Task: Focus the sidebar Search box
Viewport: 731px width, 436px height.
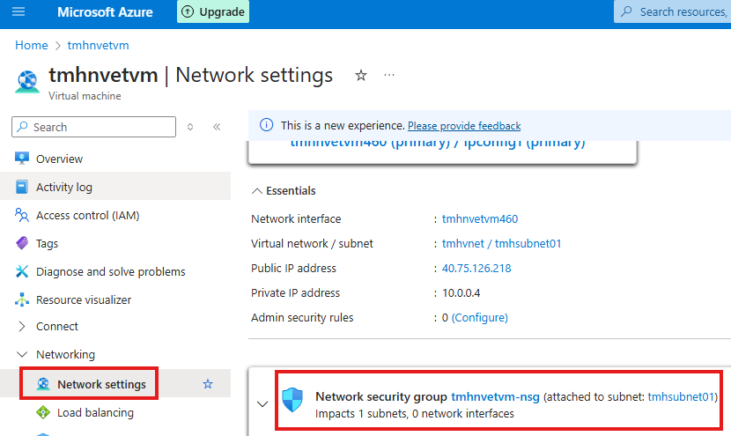Action: pos(93,127)
